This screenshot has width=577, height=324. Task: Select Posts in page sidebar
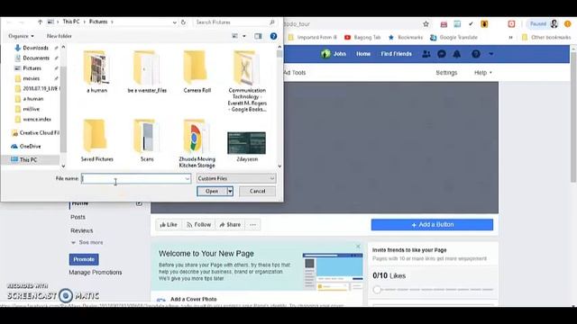[78, 217]
